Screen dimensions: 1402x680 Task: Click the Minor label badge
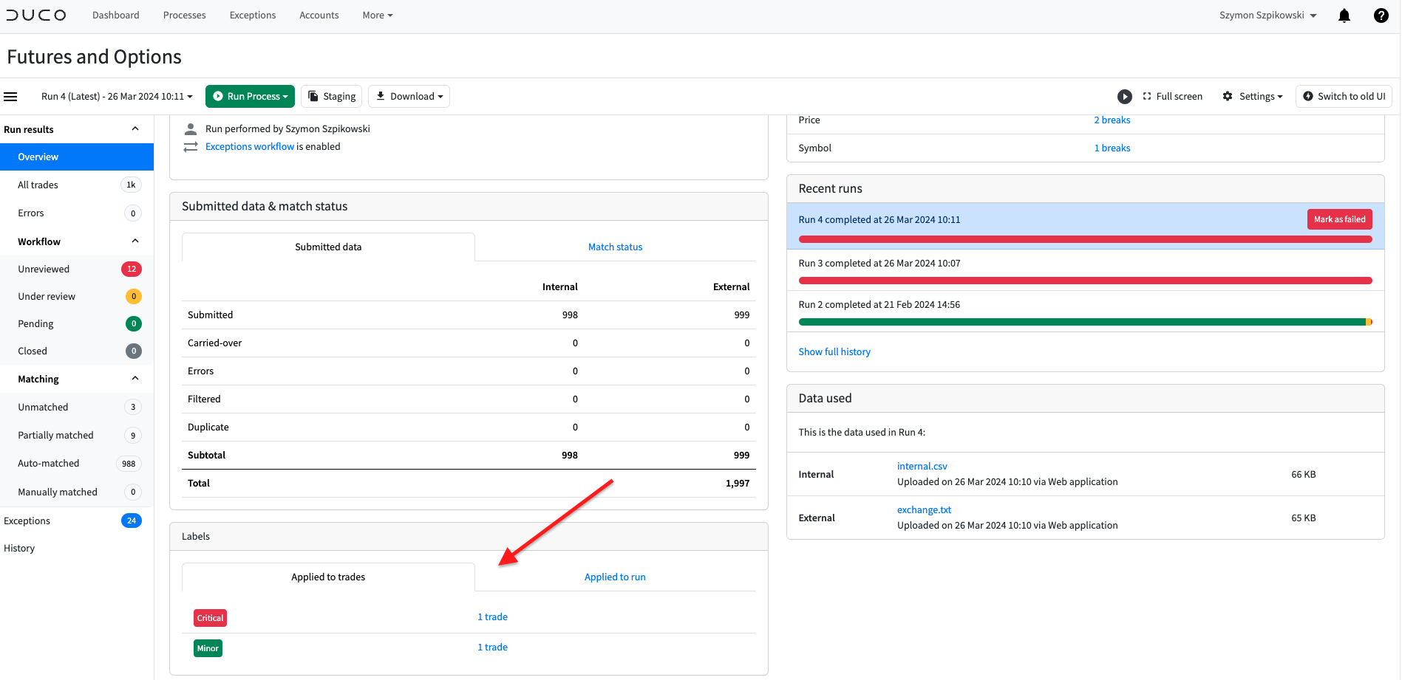(208, 648)
